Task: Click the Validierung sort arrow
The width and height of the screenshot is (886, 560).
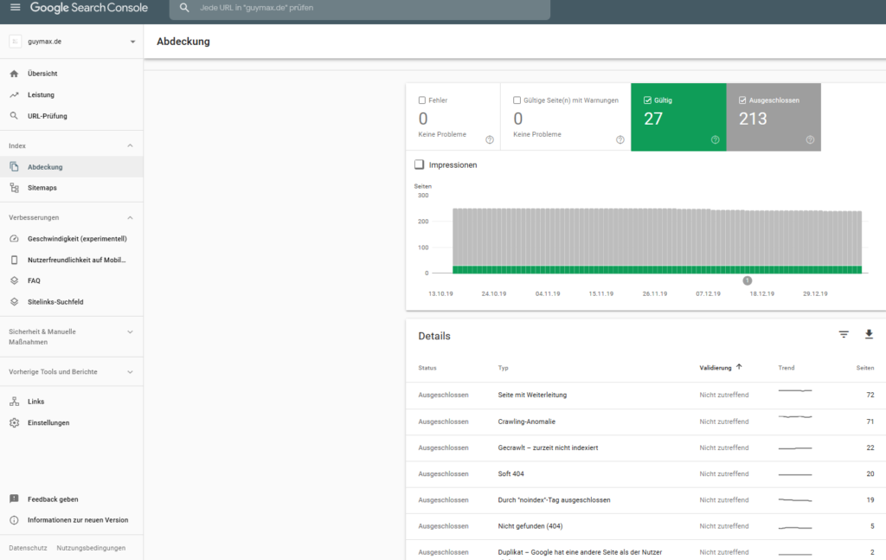Action: 739,367
